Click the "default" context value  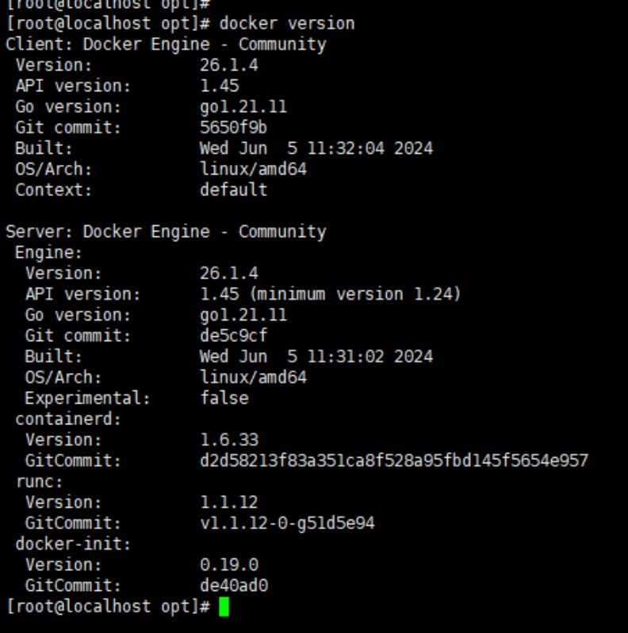[233, 190]
